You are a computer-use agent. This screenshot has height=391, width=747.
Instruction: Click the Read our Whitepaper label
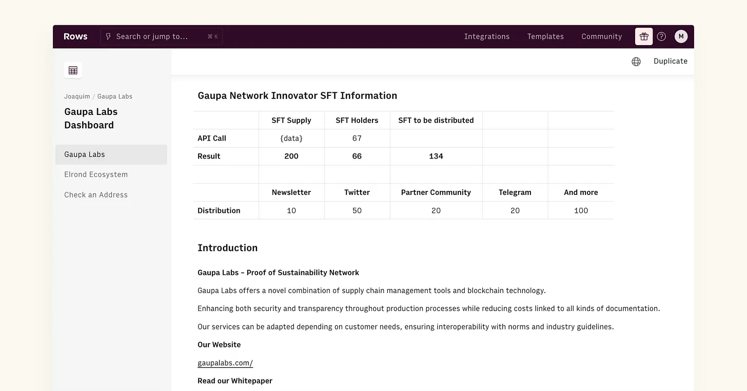coord(235,381)
